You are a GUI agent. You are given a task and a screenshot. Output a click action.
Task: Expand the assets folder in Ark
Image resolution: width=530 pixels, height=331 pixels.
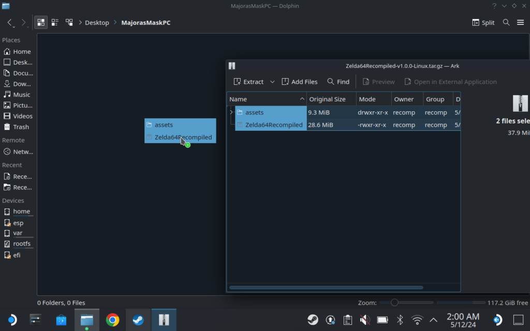[231, 112]
